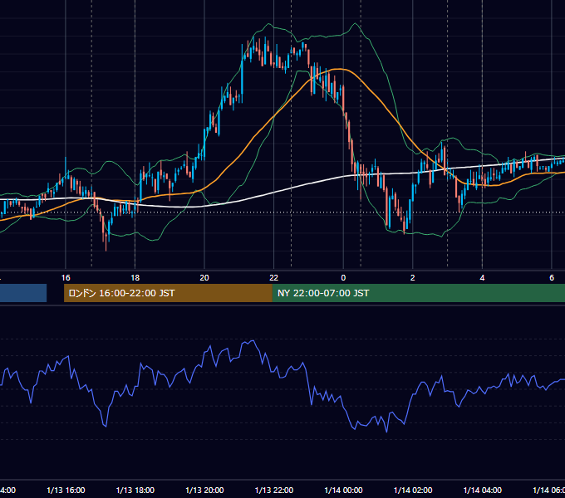Click the 0 hour label on upper axis

click(x=343, y=278)
